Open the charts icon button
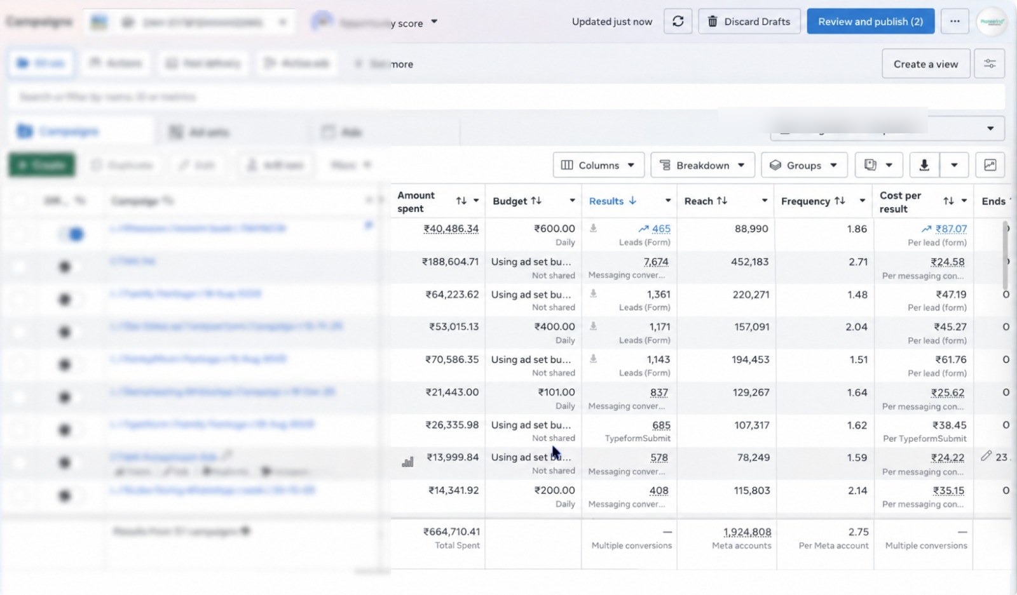1017x595 pixels. coord(990,165)
